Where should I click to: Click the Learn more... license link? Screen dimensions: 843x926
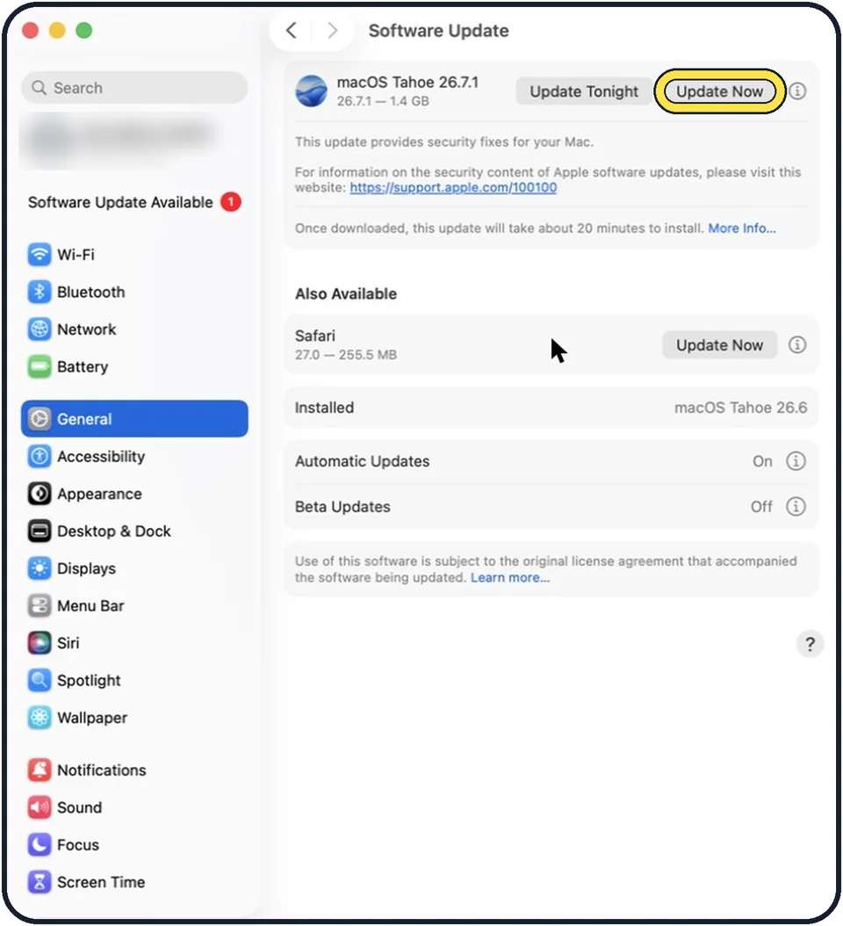point(509,577)
